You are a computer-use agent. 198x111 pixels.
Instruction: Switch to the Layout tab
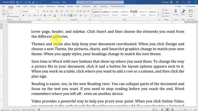[x=41, y=6]
